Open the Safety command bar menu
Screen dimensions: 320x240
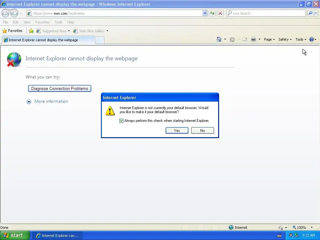click(x=285, y=39)
